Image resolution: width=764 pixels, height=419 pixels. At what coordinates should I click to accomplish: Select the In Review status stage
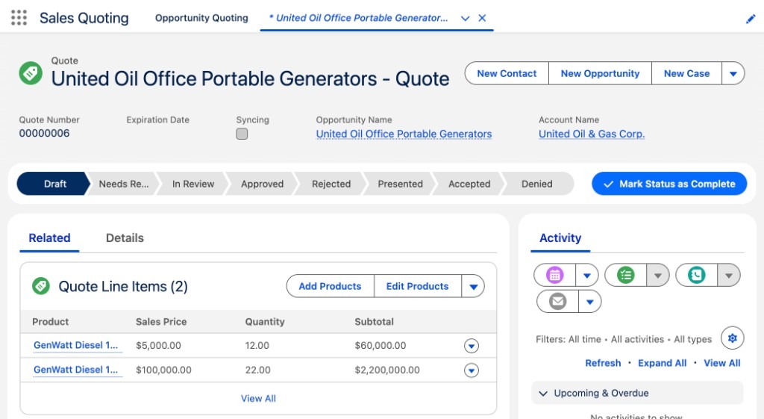193,184
